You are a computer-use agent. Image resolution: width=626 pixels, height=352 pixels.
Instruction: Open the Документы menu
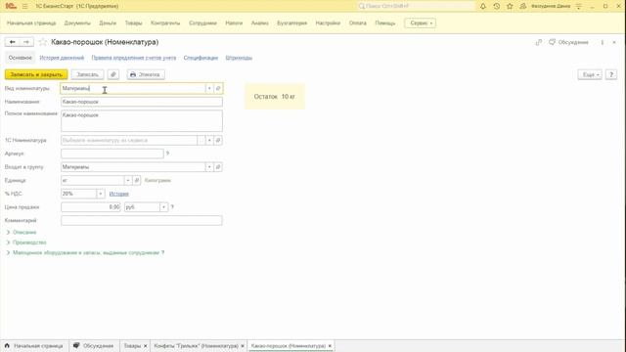[77, 23]
